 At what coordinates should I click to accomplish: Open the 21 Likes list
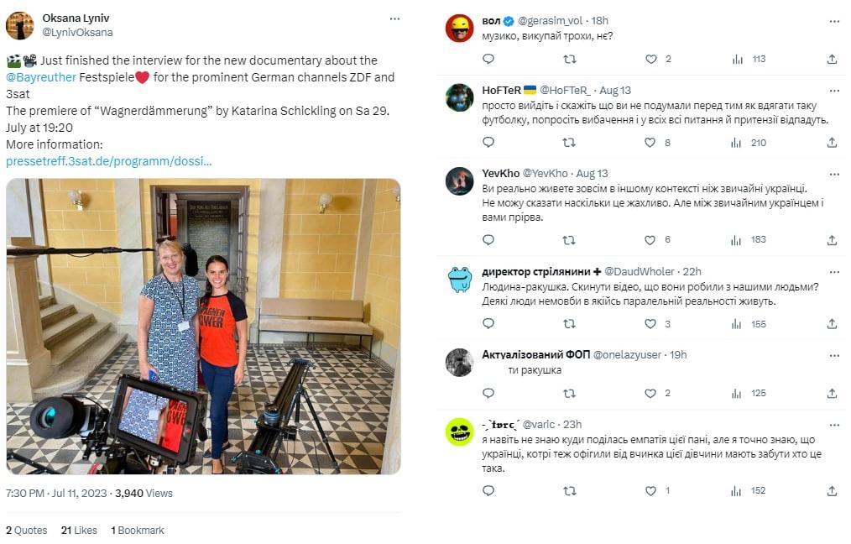(79, 530)
